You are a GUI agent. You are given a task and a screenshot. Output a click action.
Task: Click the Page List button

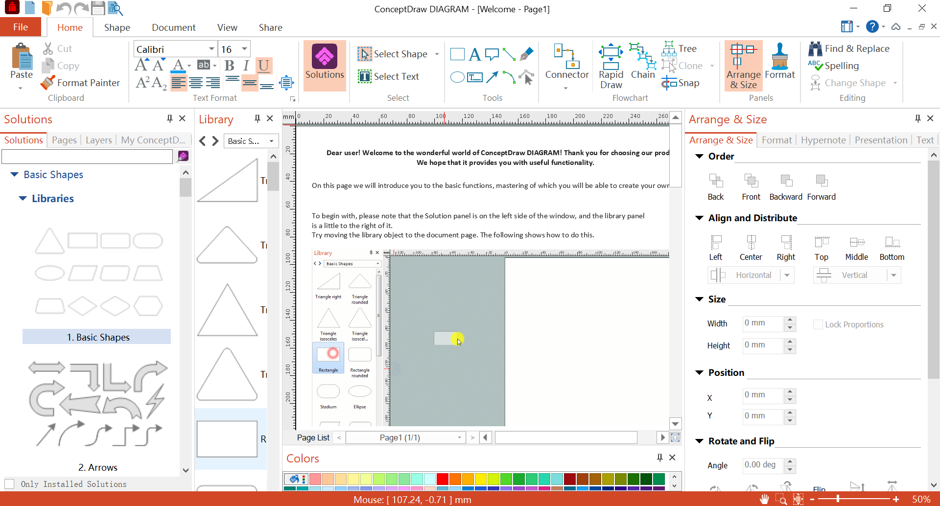pyautogui.click(x=313, y=437)
